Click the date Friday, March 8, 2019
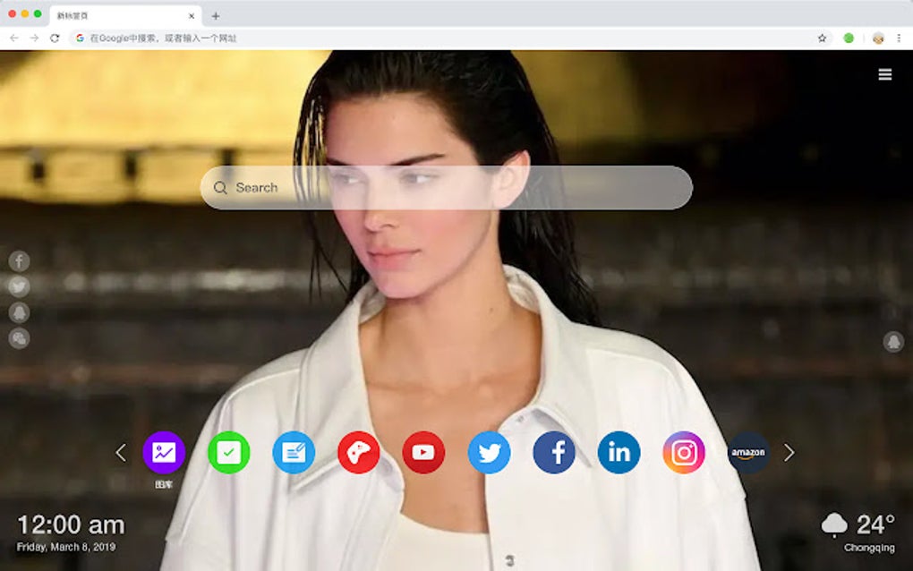The height and width of the screenshot is (571, 913). 66,547
